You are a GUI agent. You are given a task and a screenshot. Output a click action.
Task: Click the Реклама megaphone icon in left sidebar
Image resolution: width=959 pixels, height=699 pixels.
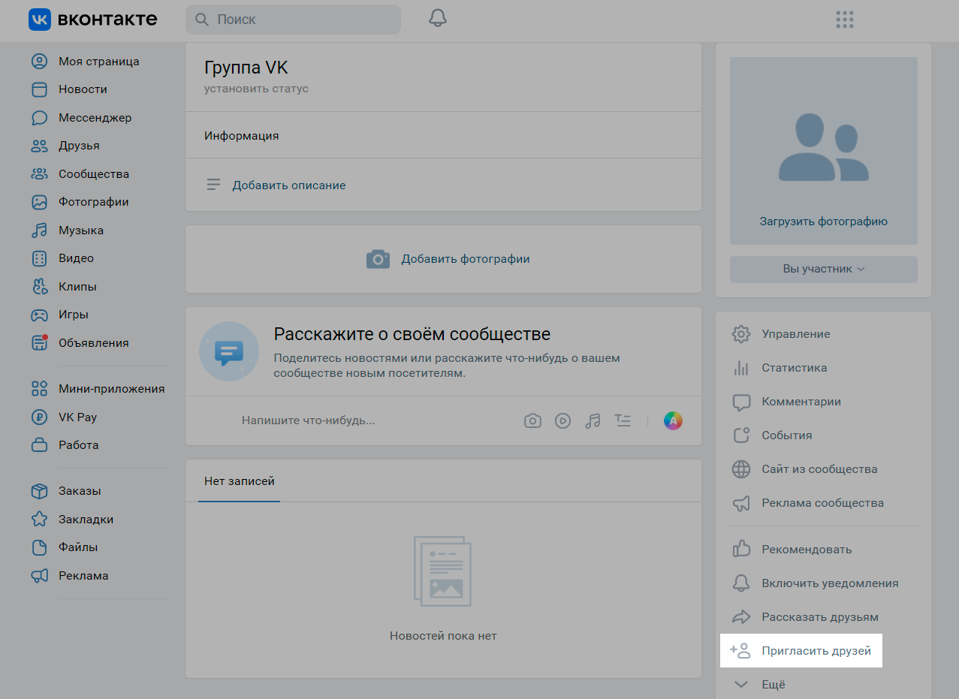[39, 576]
